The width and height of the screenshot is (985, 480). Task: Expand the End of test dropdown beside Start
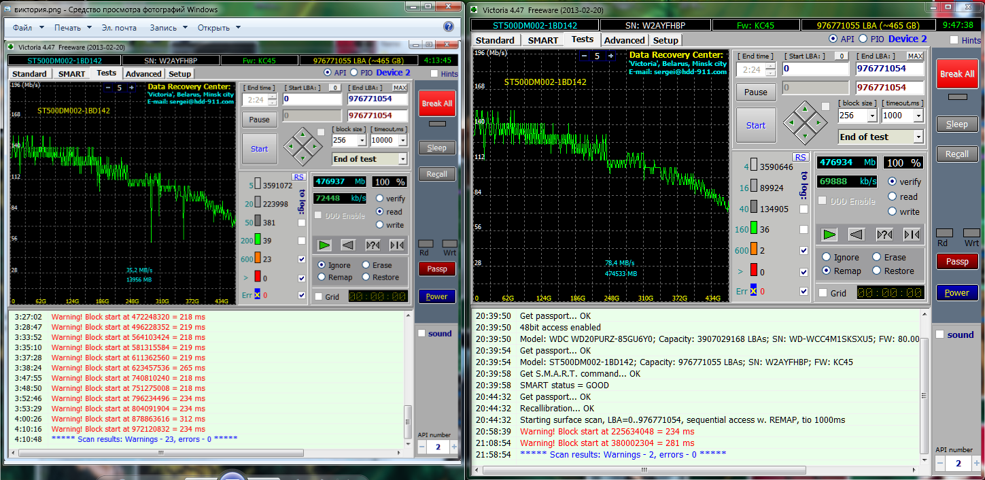tap(918, 137)
